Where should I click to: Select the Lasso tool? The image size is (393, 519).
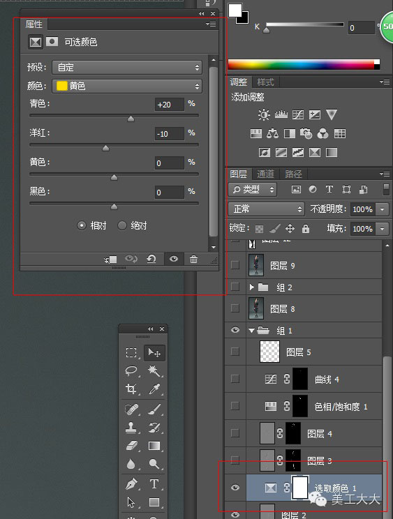click(131, 370)
